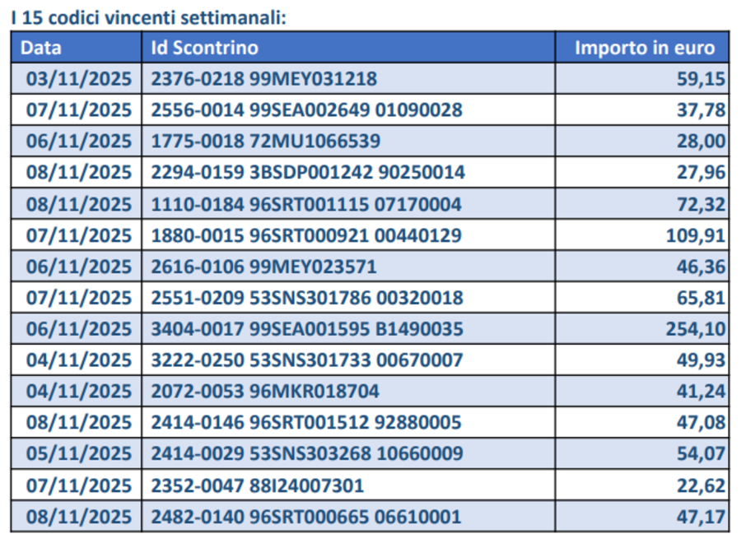
Task: Select the heading "I 15 codici vincenti settimanali"
Action: pyautogui.click(x=148, y=17)
